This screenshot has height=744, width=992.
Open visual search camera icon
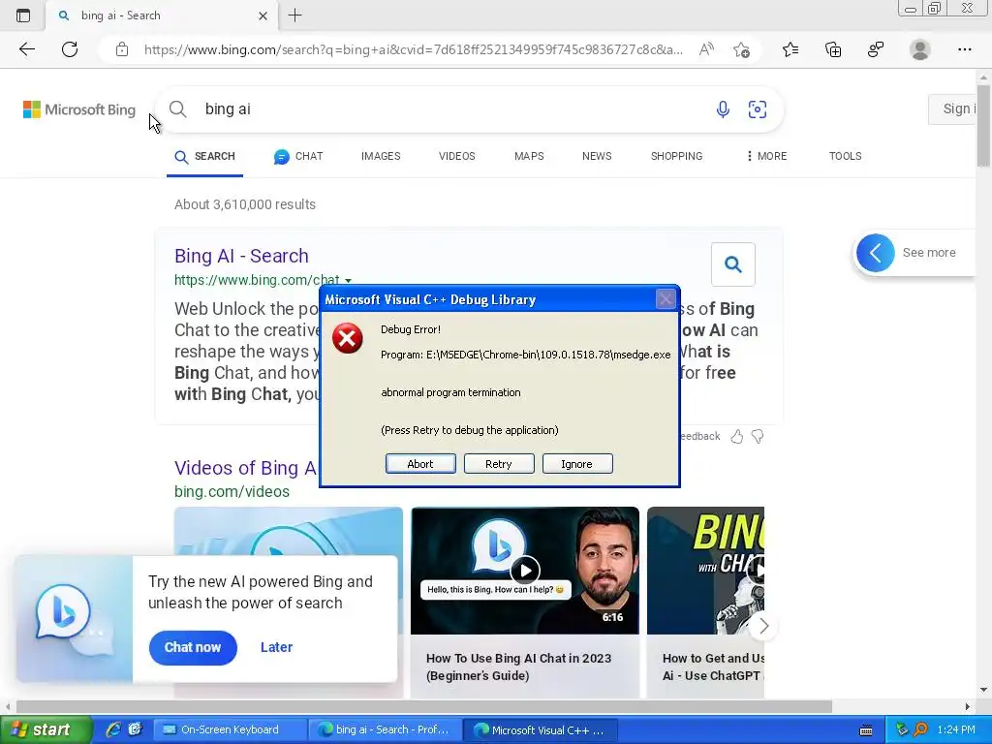758,108
